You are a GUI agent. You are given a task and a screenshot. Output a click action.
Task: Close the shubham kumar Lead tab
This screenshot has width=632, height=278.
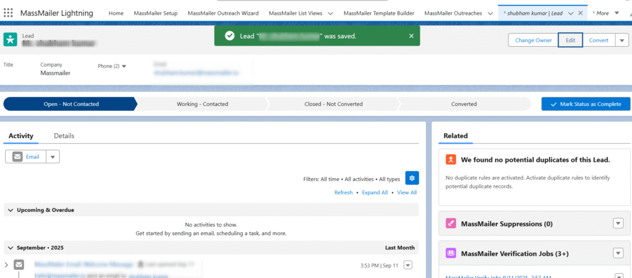pyautogui.click(x=580, y=13)
